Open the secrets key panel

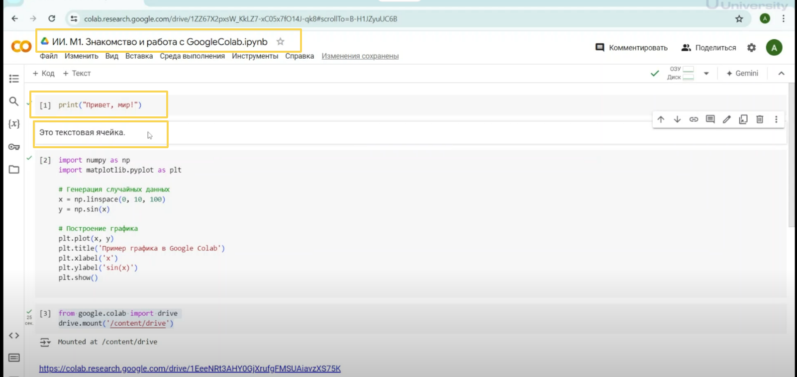pos(14,147)
